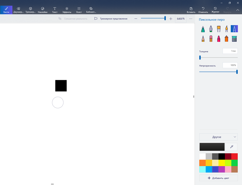Open the three-dots more options menu

pyautogui.click(x=191, y=19)
